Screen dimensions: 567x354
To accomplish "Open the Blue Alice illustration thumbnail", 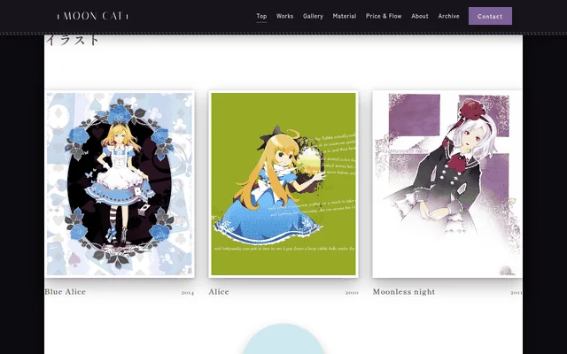I will click(120, 184).
